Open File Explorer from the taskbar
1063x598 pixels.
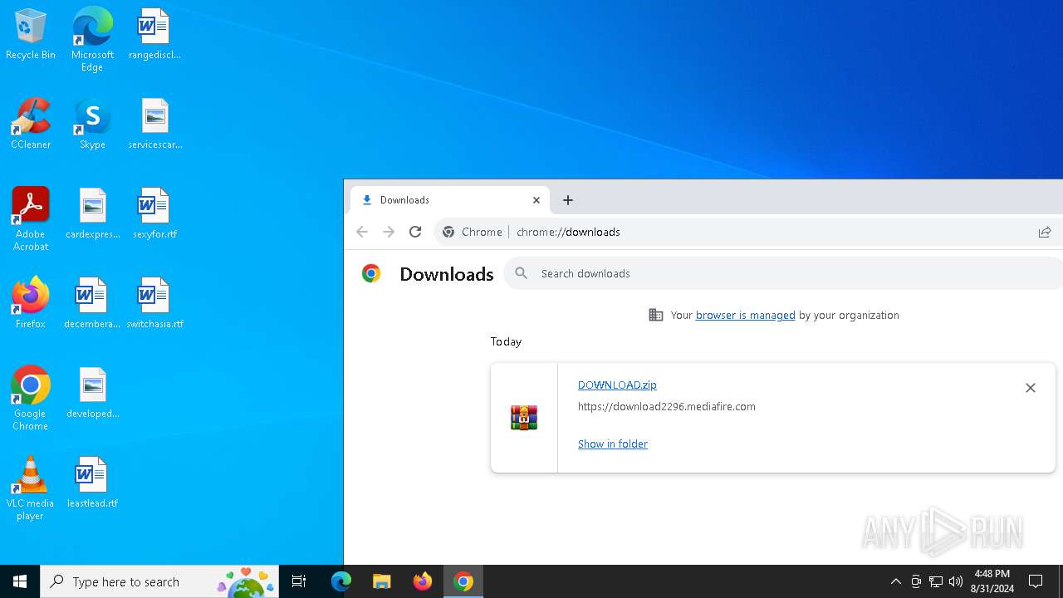(x=382, y=581)
